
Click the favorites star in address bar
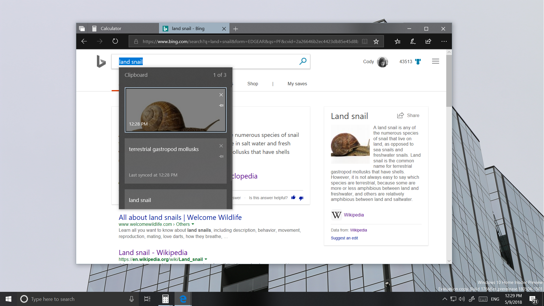click(x=376, y=41)
